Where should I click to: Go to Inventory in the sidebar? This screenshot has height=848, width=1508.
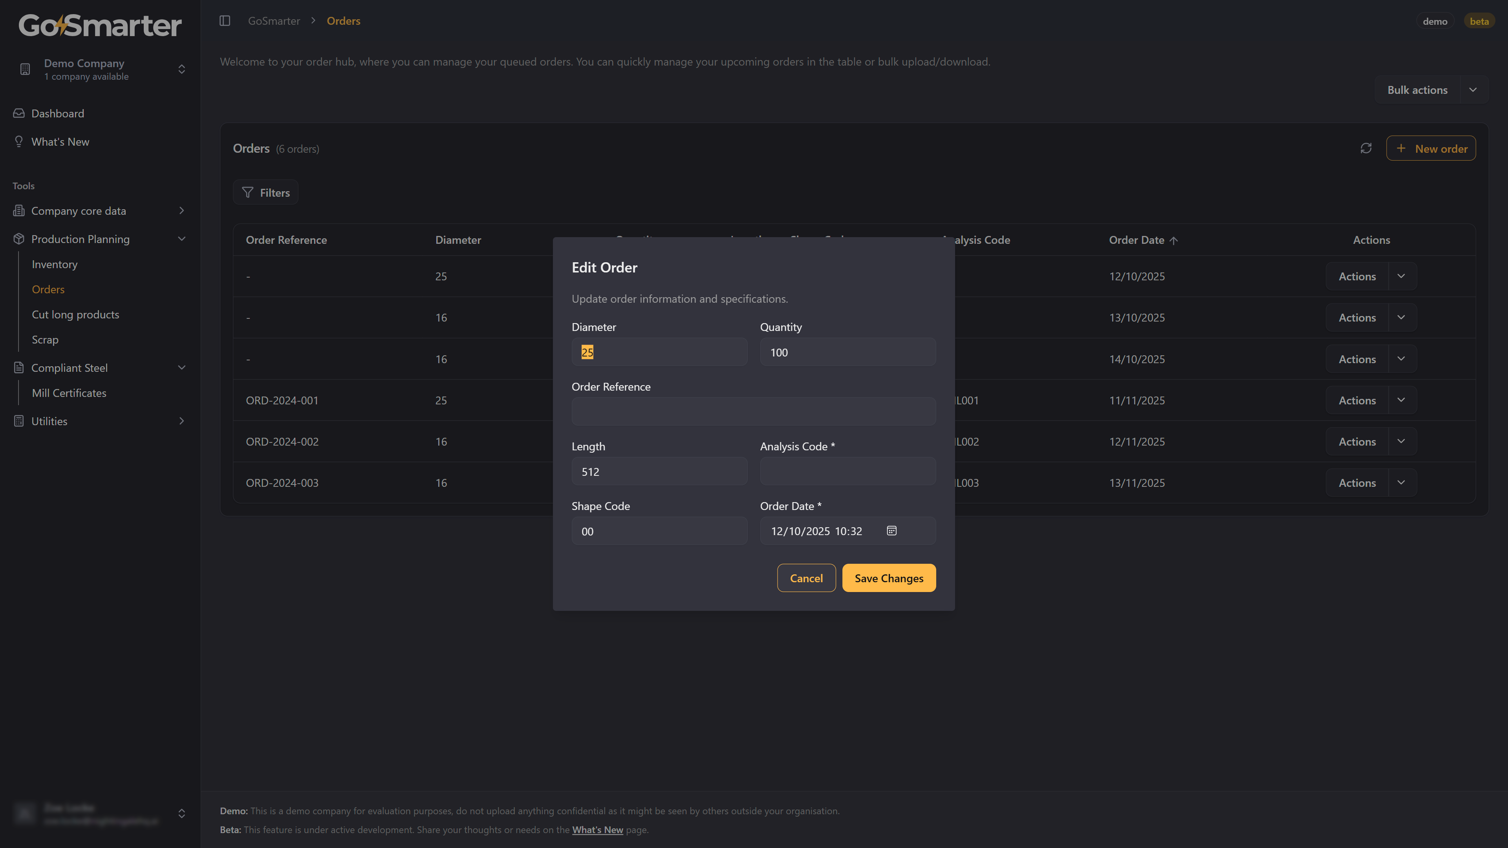coord(55,265)
